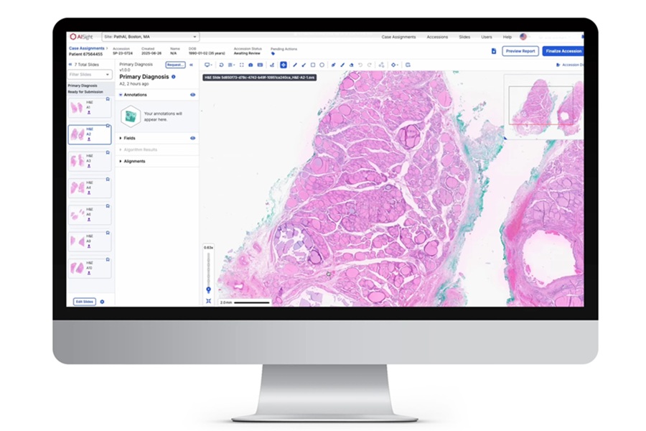Click the microscope icon in toolbar

(x=272, y=65)
